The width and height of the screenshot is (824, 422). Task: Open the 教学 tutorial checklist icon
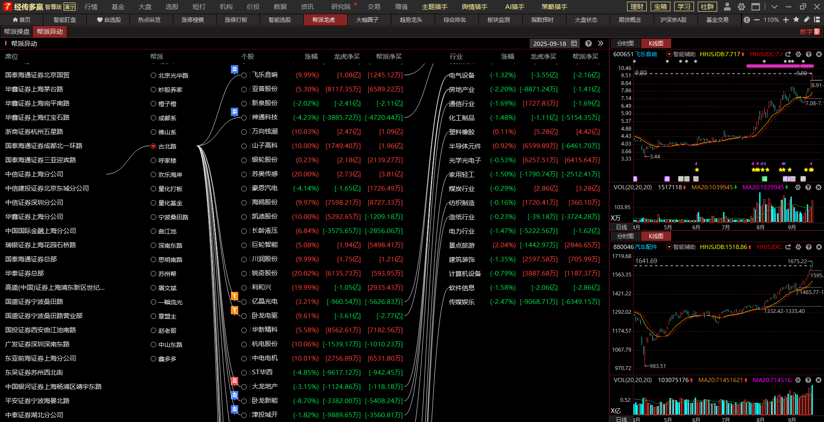click(x=817, y=31)
